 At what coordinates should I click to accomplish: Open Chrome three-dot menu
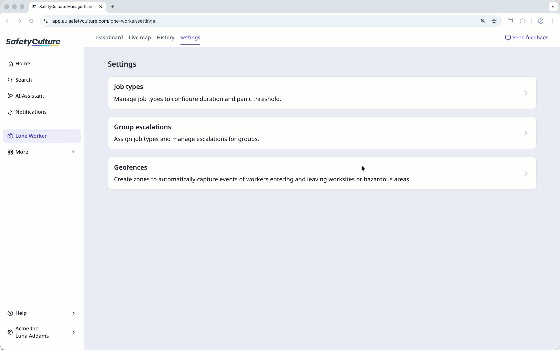553,21
